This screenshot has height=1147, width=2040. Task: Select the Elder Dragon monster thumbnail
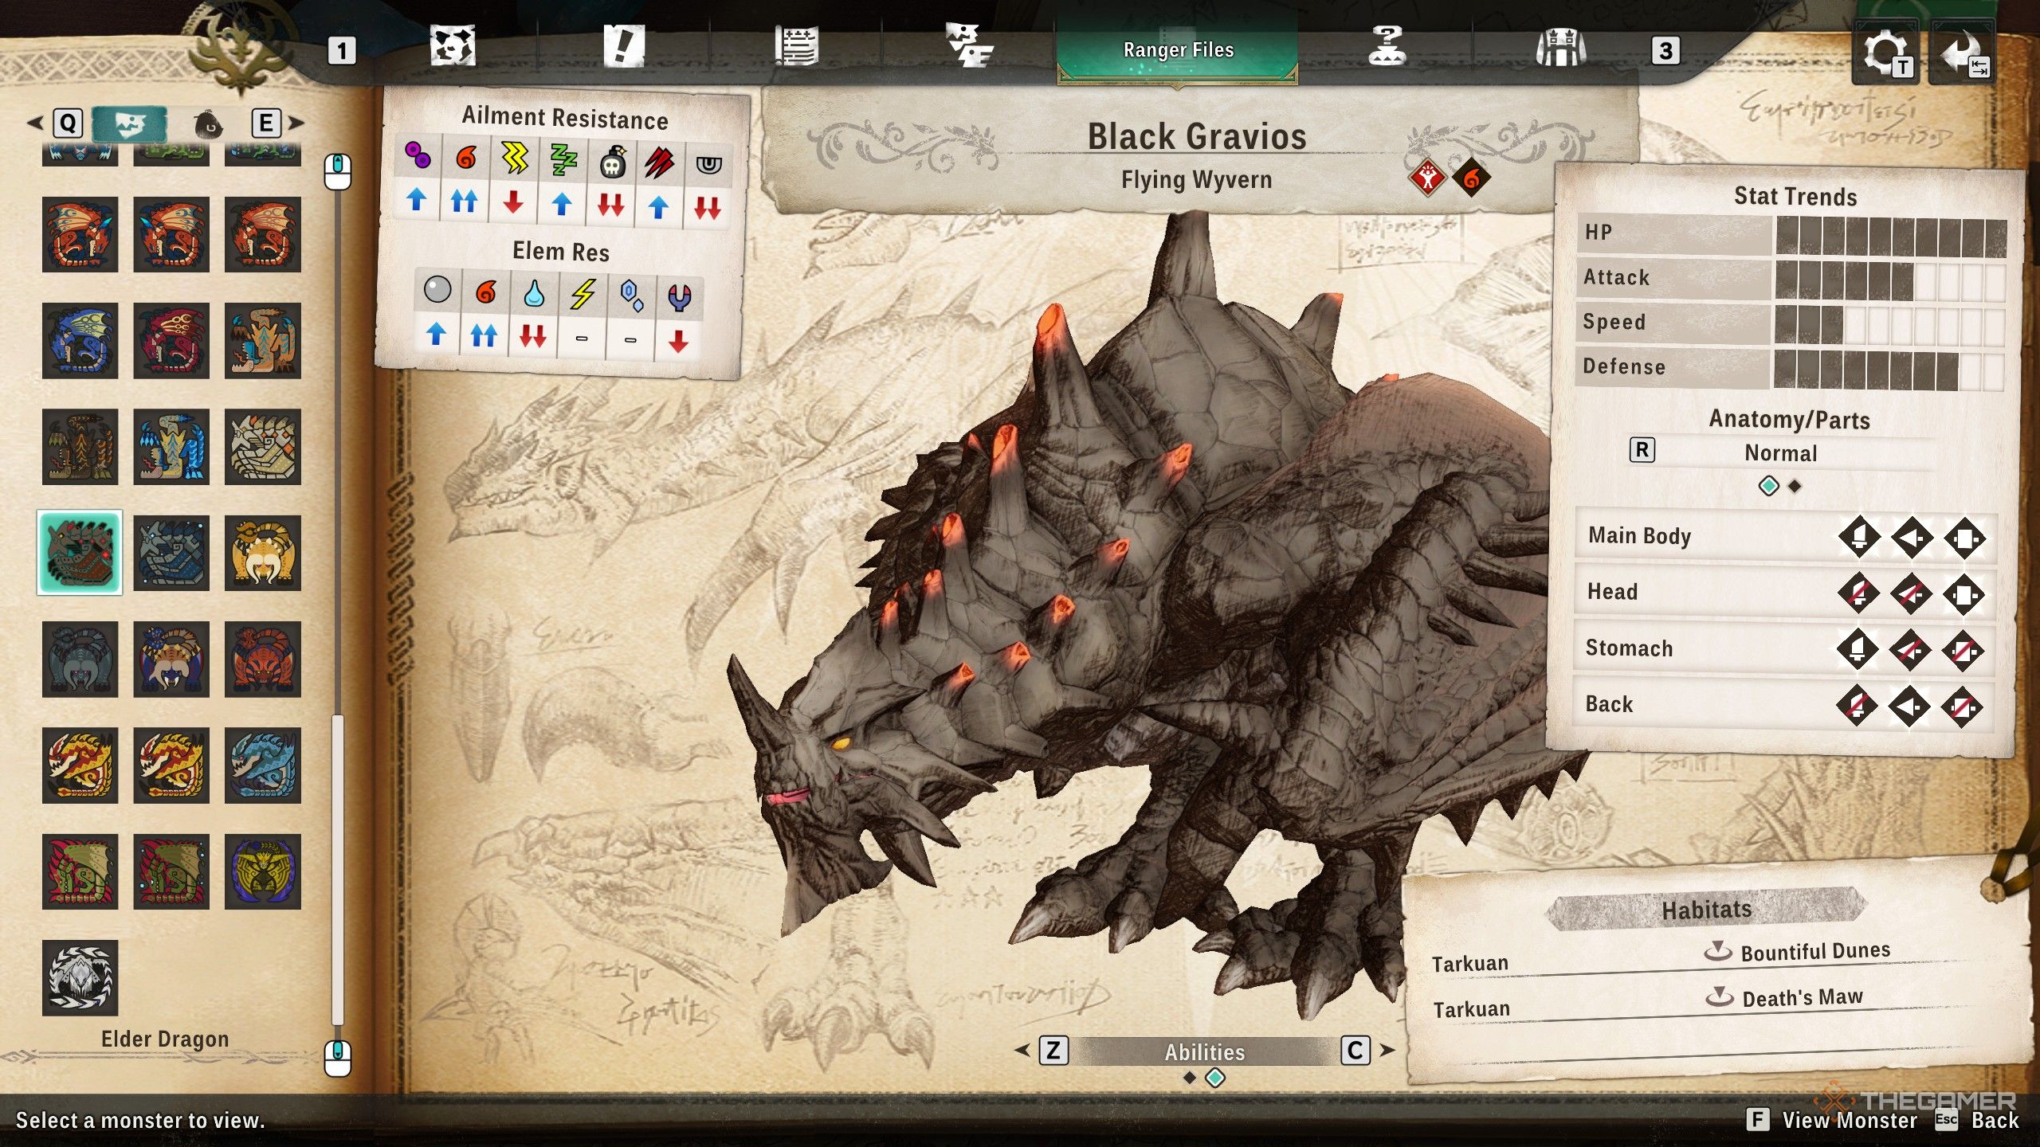[80, 977]
